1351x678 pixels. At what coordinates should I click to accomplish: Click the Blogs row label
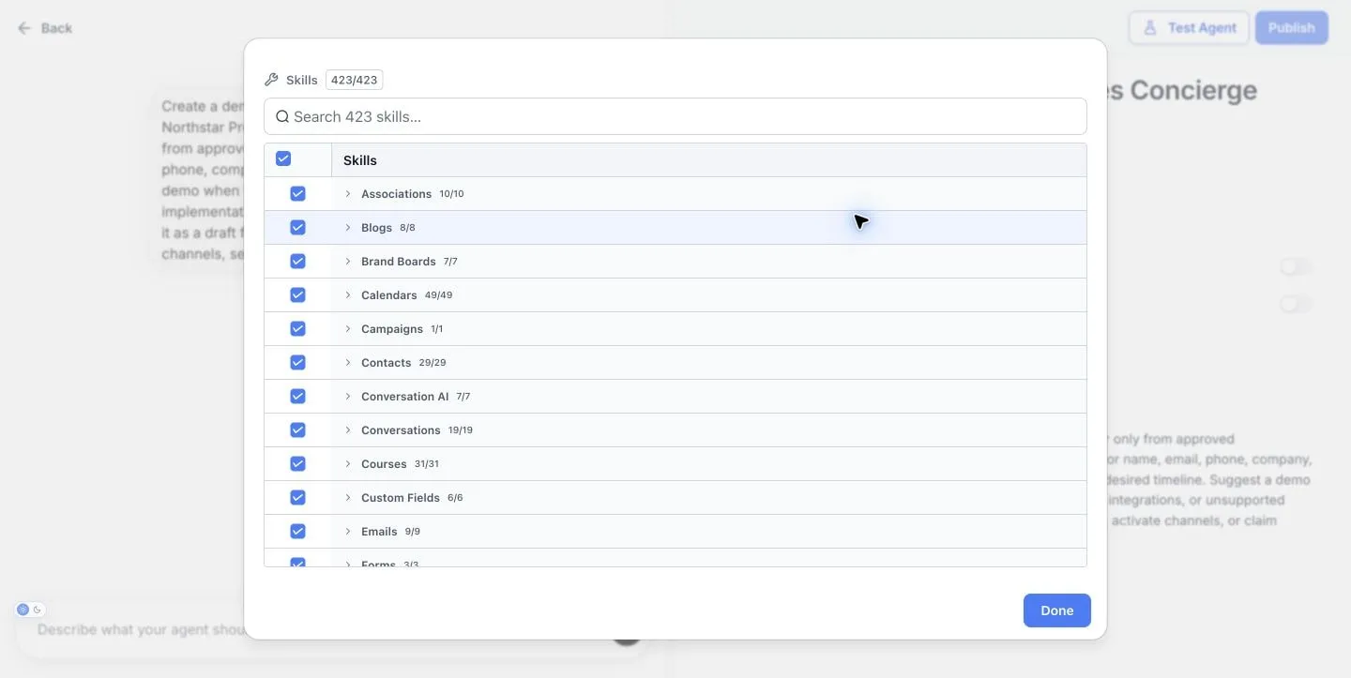click(376, 228)
